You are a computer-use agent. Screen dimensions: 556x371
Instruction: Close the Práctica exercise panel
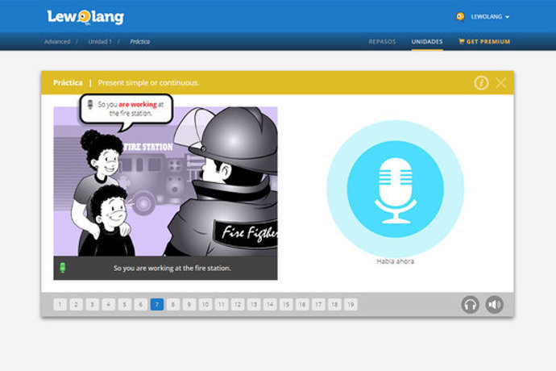point(500,83)
